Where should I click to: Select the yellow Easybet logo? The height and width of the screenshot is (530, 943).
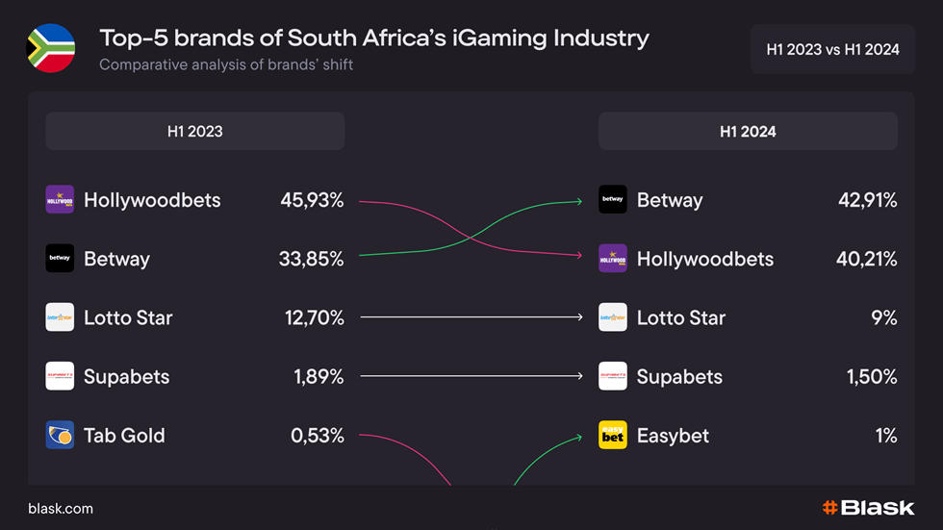point(613,435)
